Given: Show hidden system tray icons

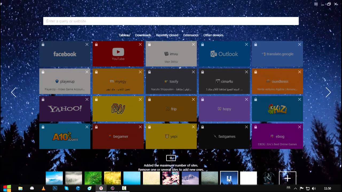Looking at the screenshot, I should (x=296, y=189).
